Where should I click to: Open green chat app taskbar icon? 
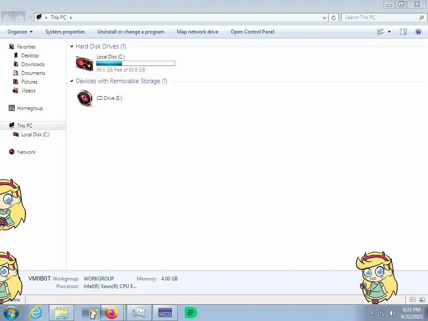tap(191, 313)
